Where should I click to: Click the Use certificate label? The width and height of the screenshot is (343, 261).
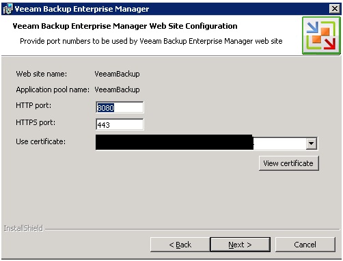41,141
